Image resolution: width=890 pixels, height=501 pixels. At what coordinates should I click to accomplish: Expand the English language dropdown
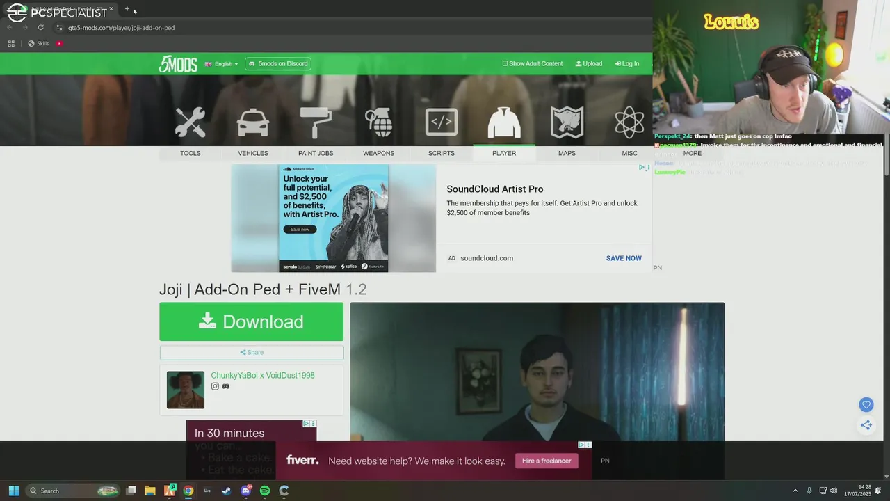click(221, 63)
